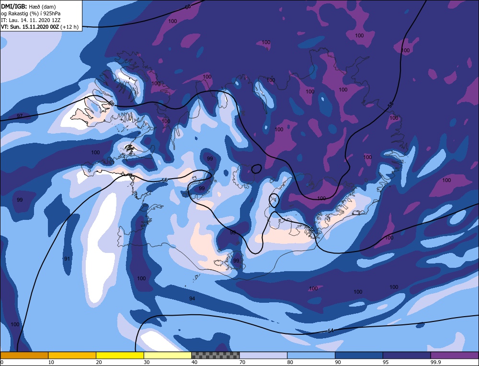Viewport: 479px width, 366px height.
Task: Click the lavender 70–80 legend swatch
Action: point(263,355)
